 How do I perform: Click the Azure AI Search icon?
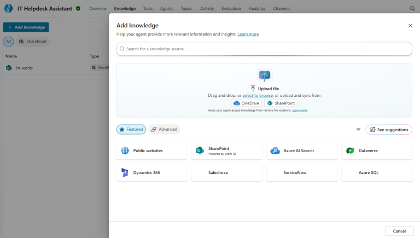[x=275, y=150]
